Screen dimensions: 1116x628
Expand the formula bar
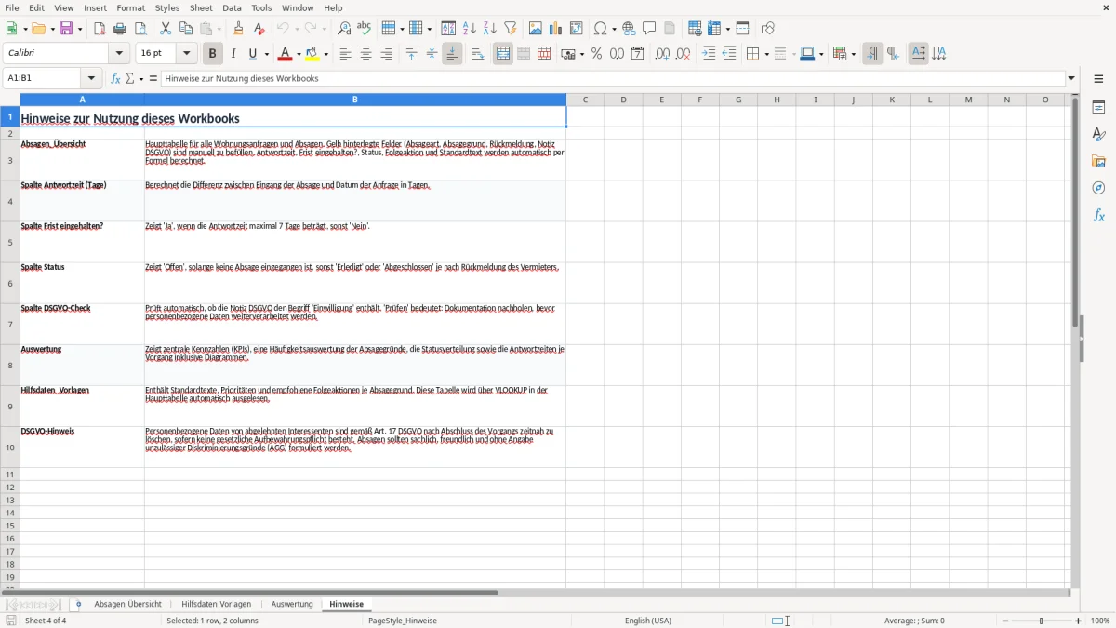tap(1071, 78)
